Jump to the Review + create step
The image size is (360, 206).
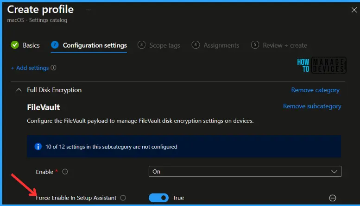coord(279,45)
